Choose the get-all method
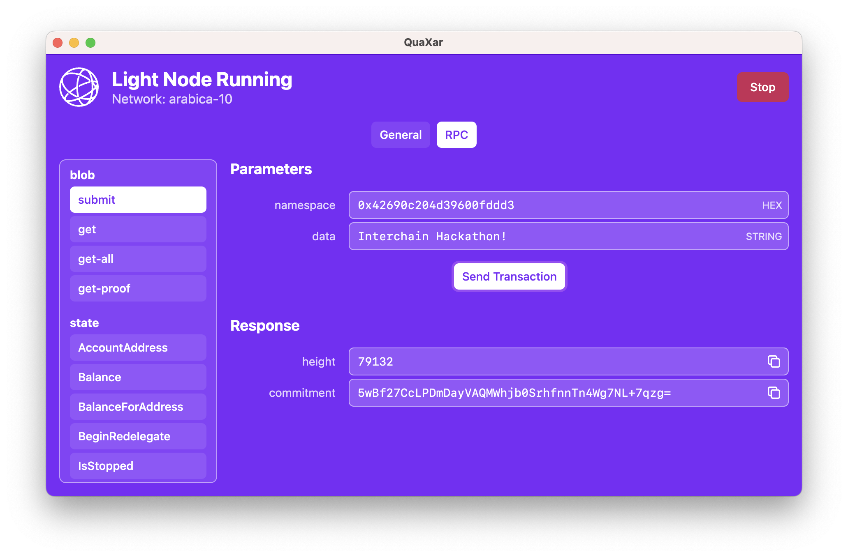This screenshot has width=848, height=557. coord(138,259)
